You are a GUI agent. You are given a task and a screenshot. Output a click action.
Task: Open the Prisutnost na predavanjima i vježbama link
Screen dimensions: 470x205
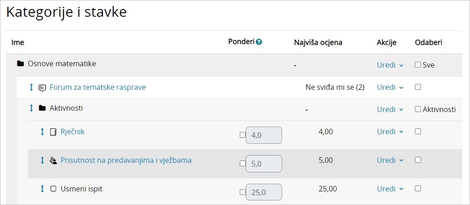pyautogui.click(x=126, y=160)
